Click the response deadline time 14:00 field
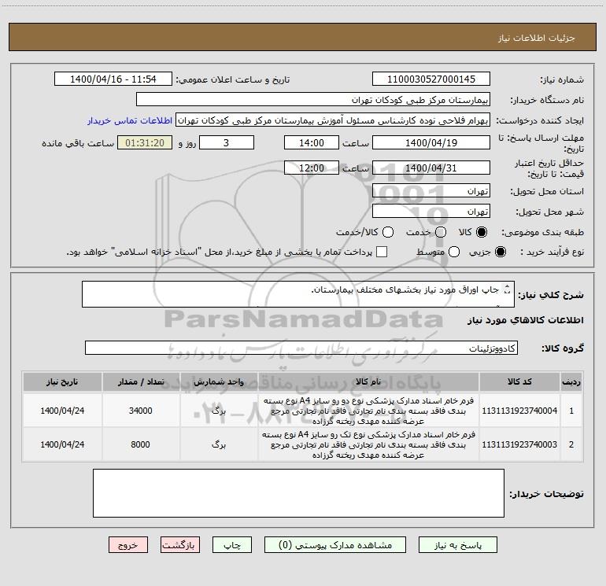This screenshot has height=586, width=606. point(312,142)
